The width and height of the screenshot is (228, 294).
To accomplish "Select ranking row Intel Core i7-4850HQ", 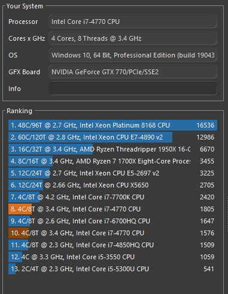I will 113,245.
